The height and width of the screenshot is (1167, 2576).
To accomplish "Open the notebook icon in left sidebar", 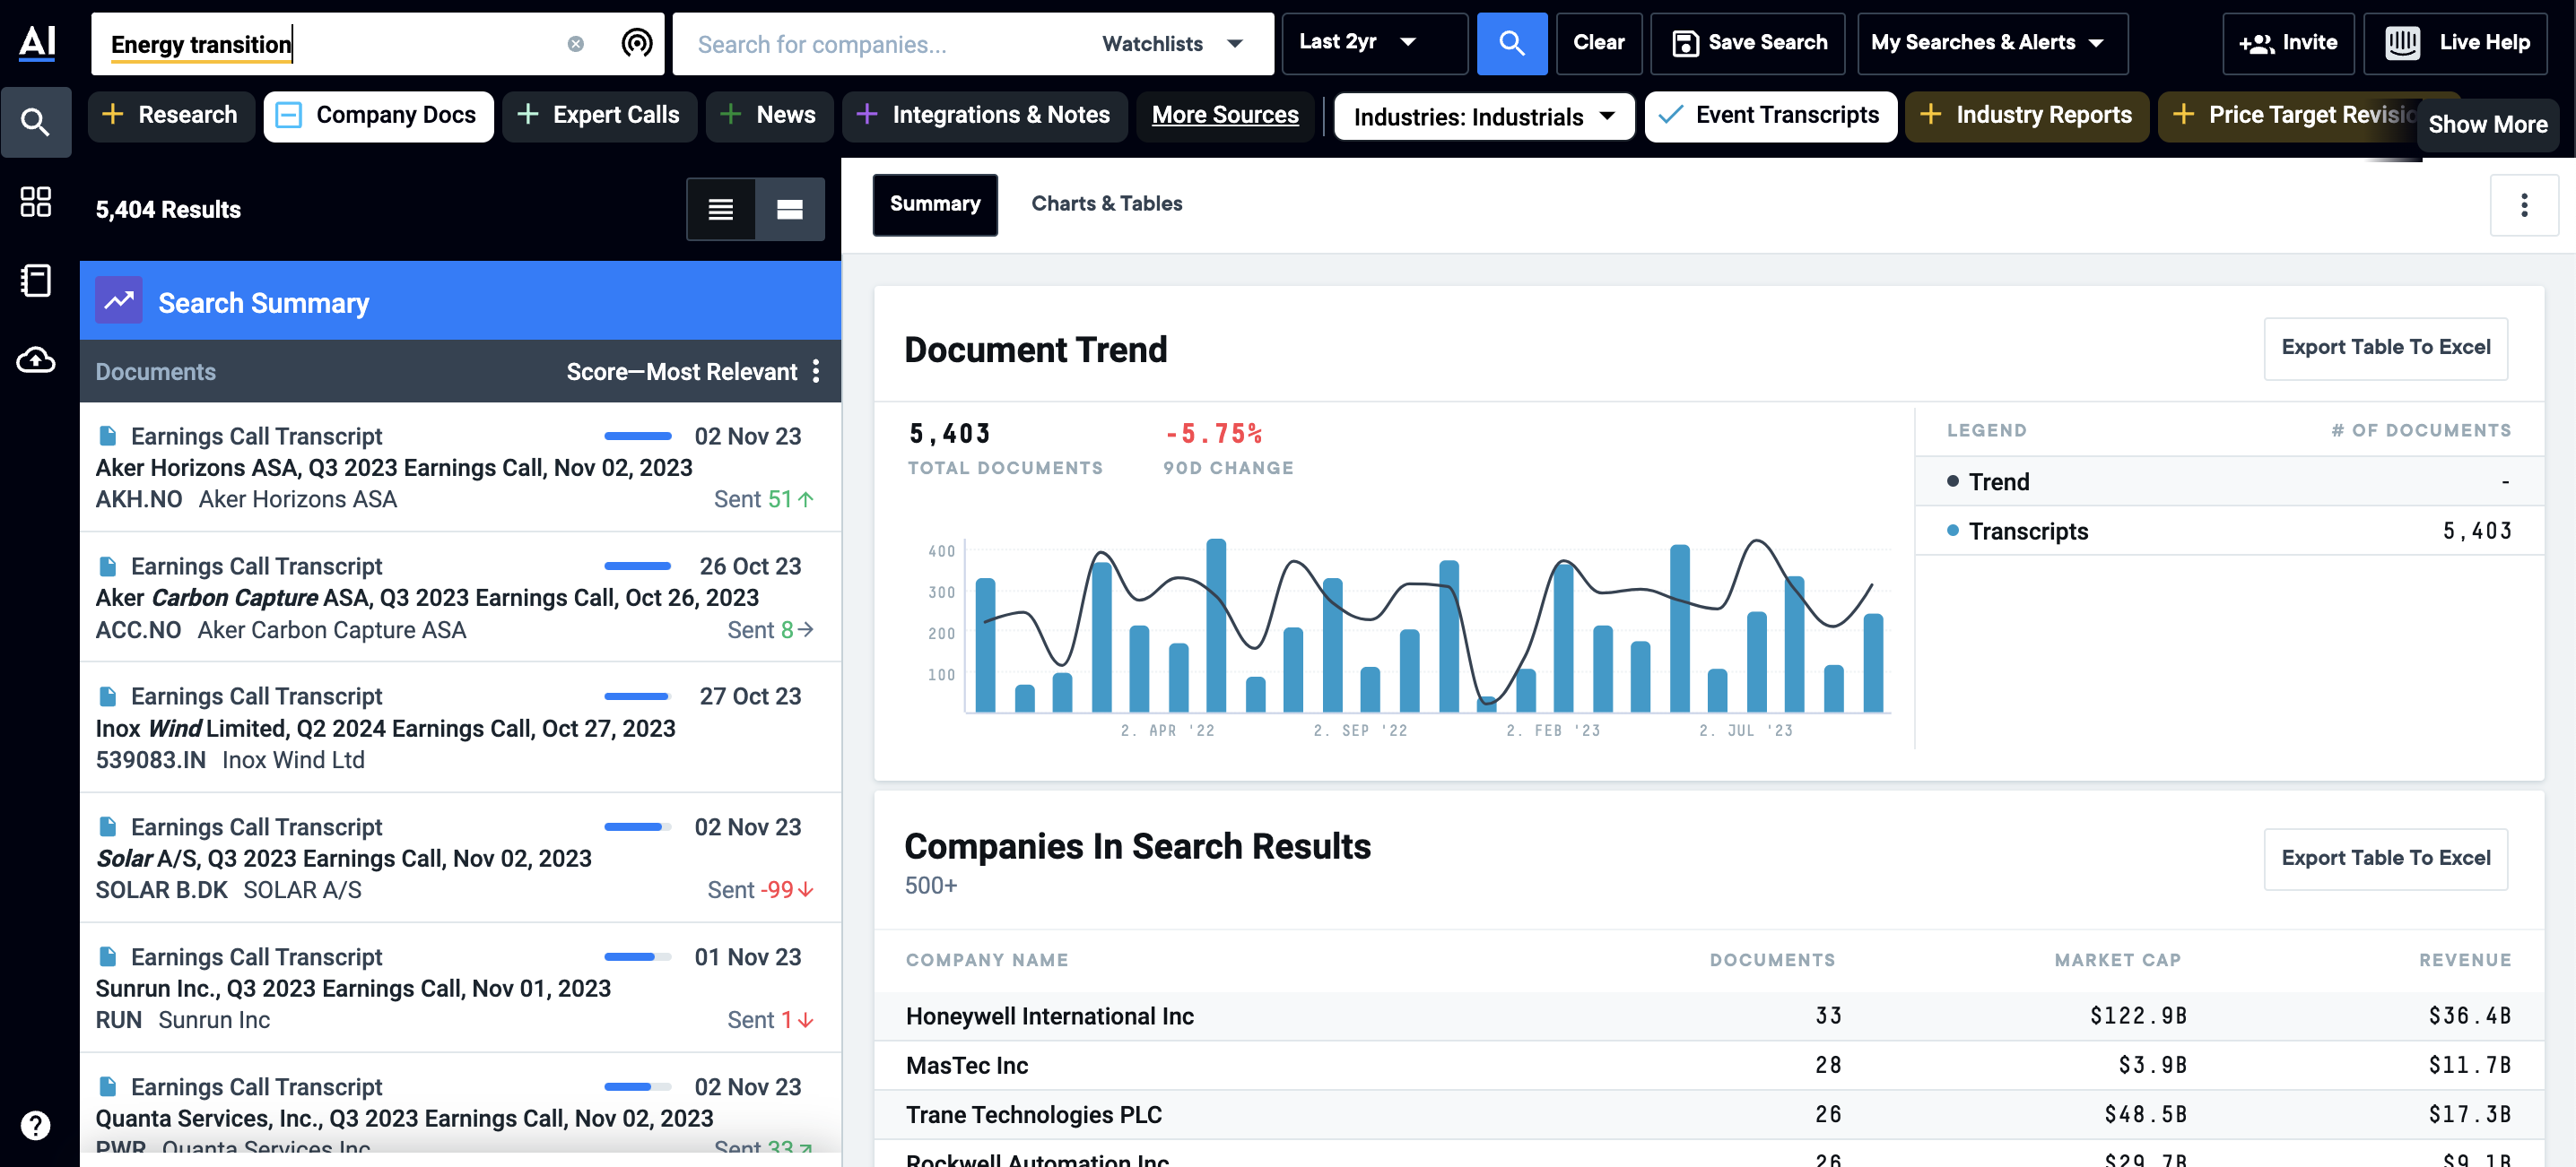I will click(36, 280).
